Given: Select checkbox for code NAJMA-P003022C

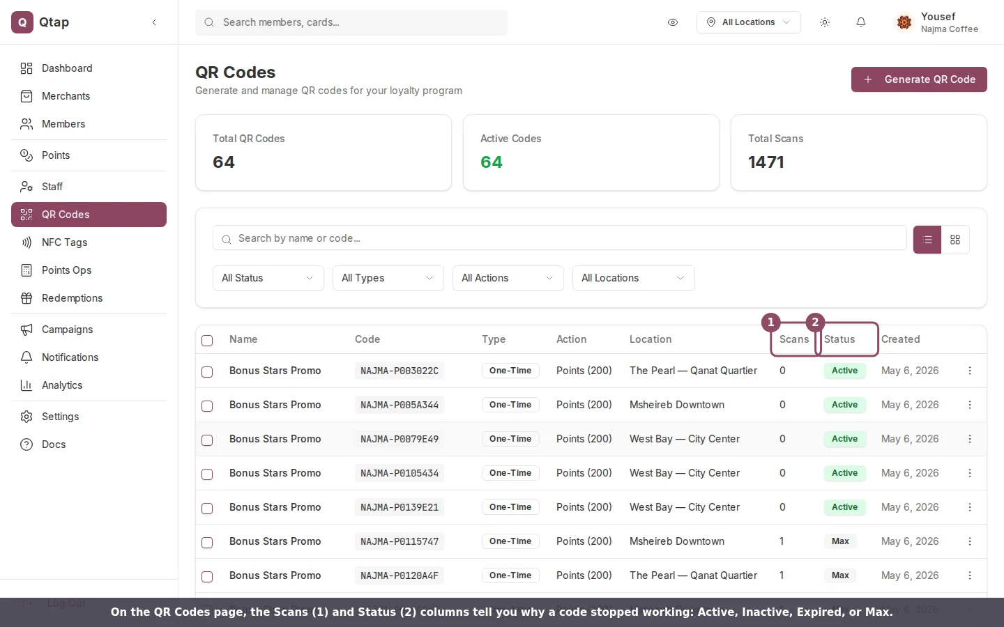Looking at the screenshot, I should click(x=207, y=372).
